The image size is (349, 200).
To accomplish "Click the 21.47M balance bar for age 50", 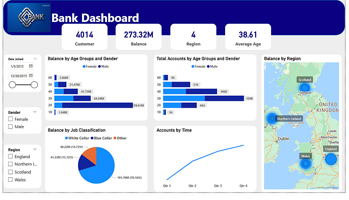I will (60, 84).
